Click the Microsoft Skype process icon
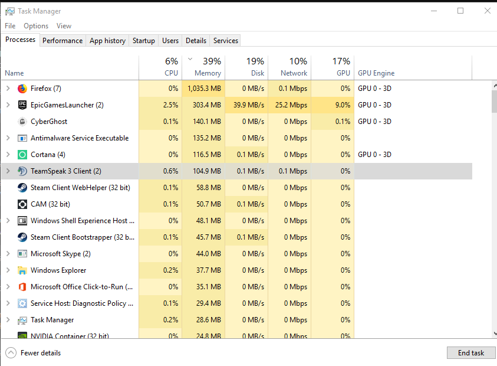497x366 pixels. tap(22, 254)
